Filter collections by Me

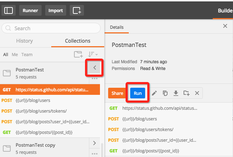(15, 55)
